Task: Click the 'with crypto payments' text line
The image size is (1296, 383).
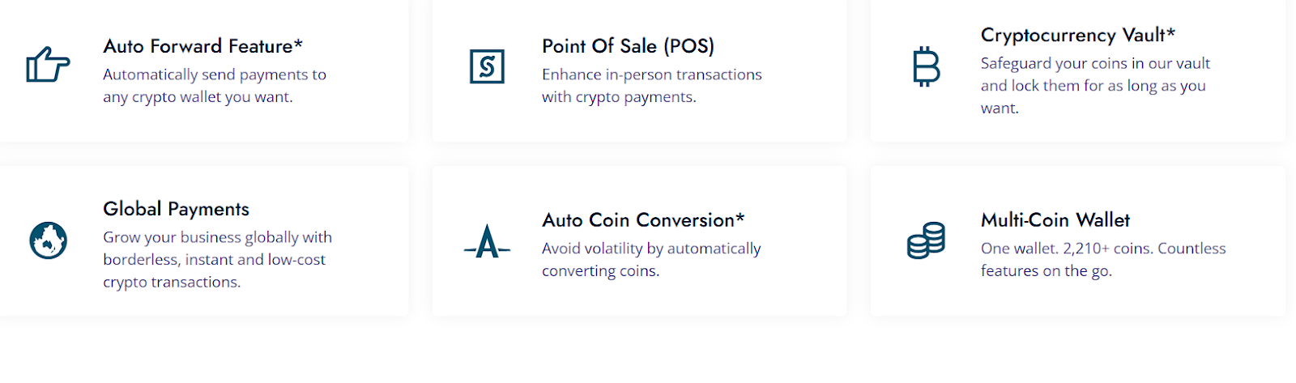Action: coord(619,97)
